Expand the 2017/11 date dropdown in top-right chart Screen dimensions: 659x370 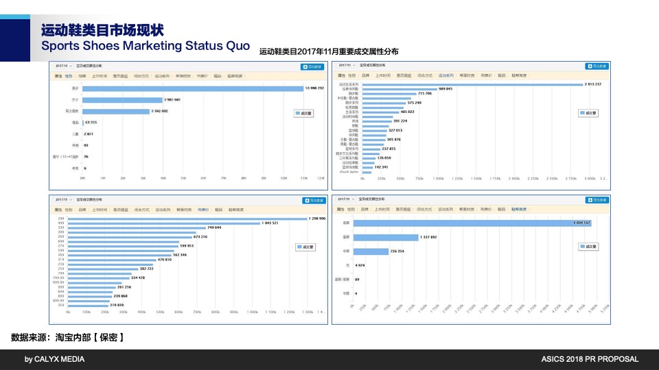pos(346,66)
